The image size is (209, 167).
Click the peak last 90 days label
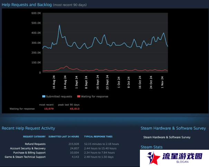pyautogui.click(x=69, y=105)
